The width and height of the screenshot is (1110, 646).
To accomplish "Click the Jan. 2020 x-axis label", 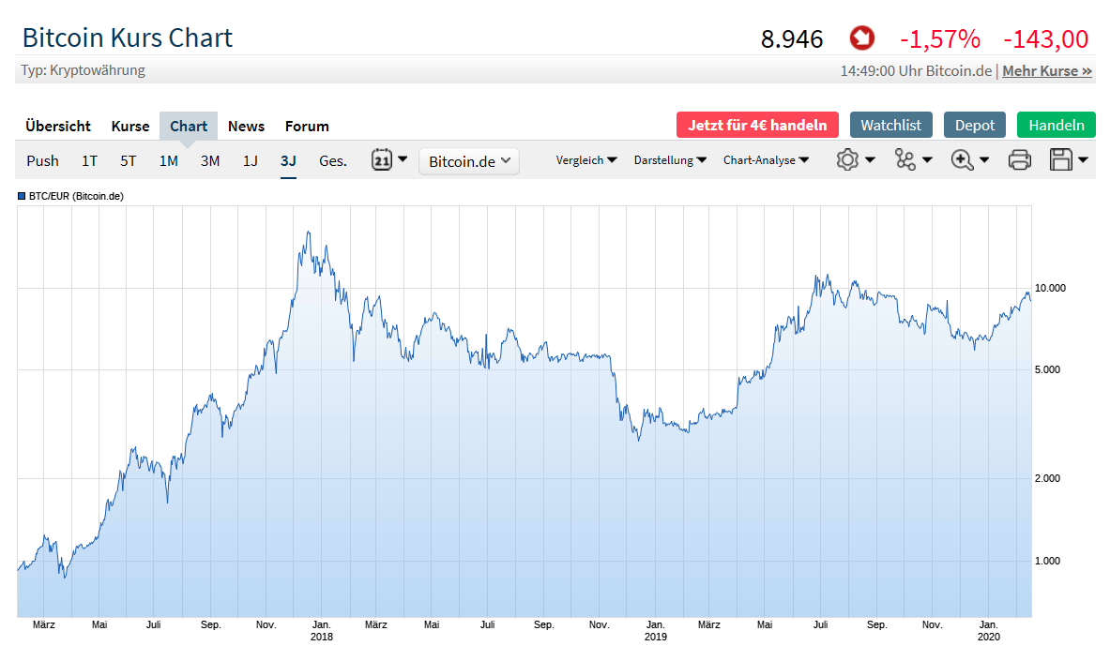I will 989,630.
